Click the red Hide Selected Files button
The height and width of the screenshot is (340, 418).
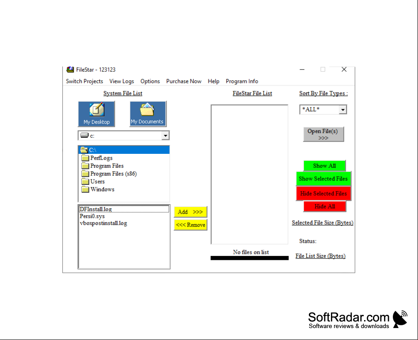click(x=323, y=193)
